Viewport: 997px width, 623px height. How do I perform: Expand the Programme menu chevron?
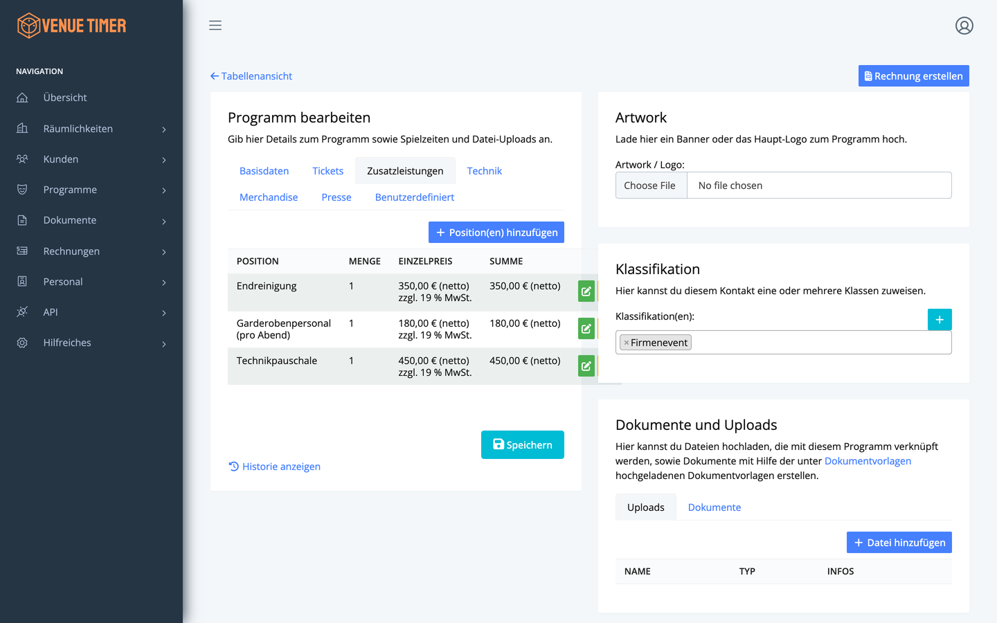[x=164, y=190]
